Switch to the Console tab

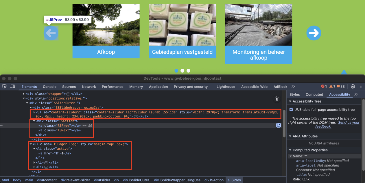[x=49, y=87]
